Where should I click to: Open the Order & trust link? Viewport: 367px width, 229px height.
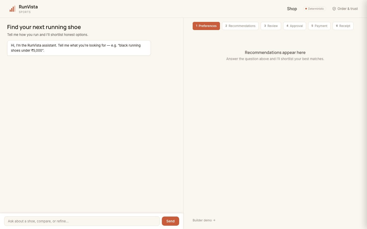pyautogui.click(x=345, y=9)
